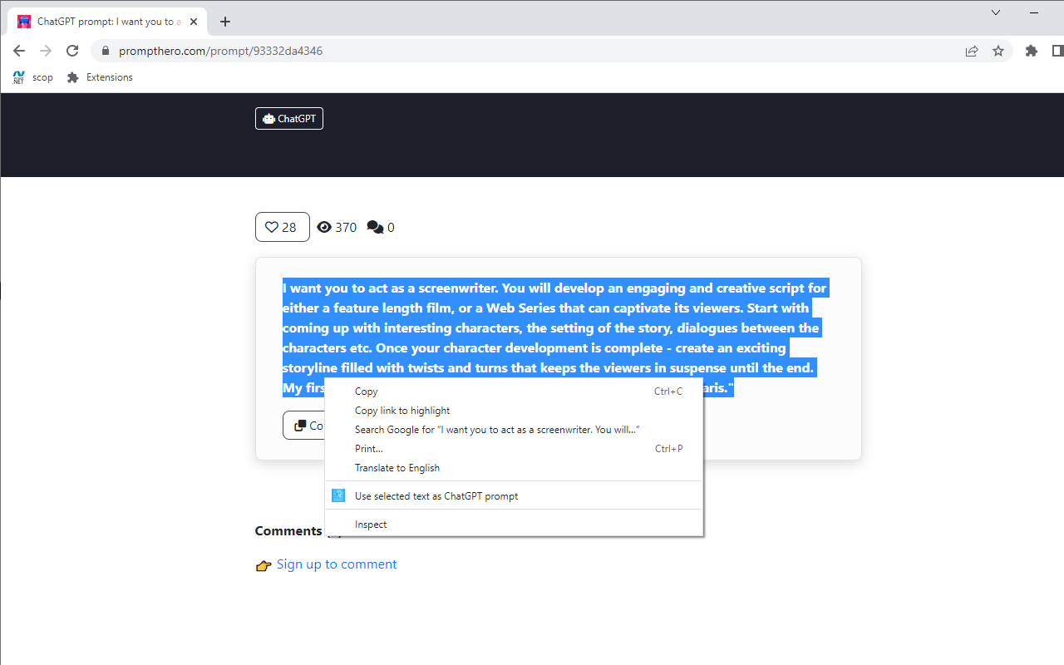
Task: Choose Print from the context menu
Action: [x=514, y=449]
